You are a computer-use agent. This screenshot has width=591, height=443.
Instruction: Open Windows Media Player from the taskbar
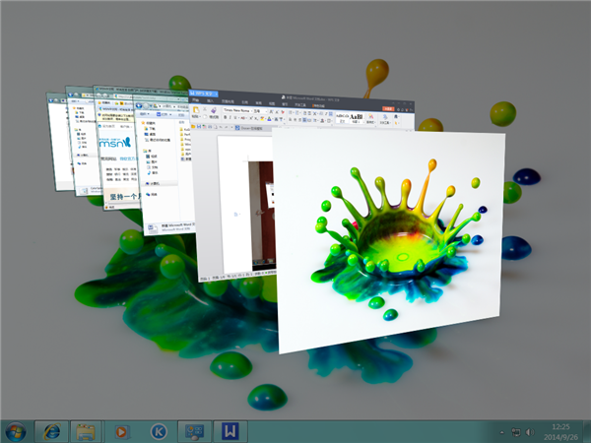pyautogui.click(x=122, y=431)
